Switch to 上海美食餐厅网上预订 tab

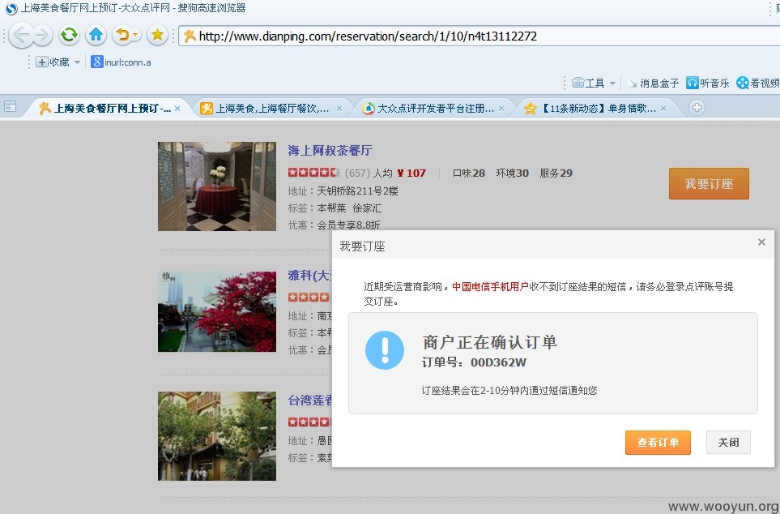click(x=104, y=108)
